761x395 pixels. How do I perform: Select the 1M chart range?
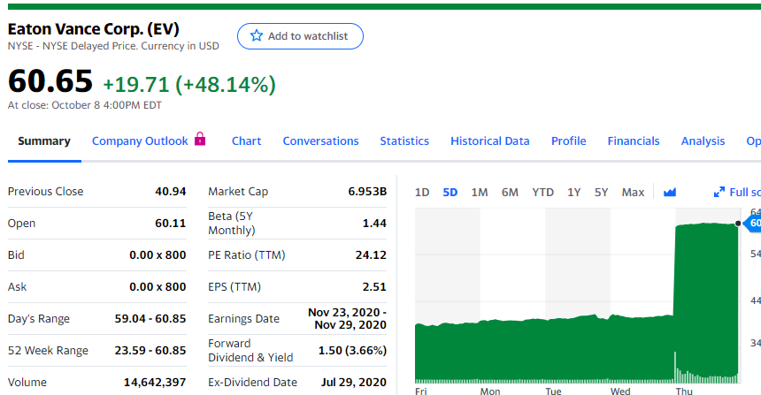click(x=480, y=192)
